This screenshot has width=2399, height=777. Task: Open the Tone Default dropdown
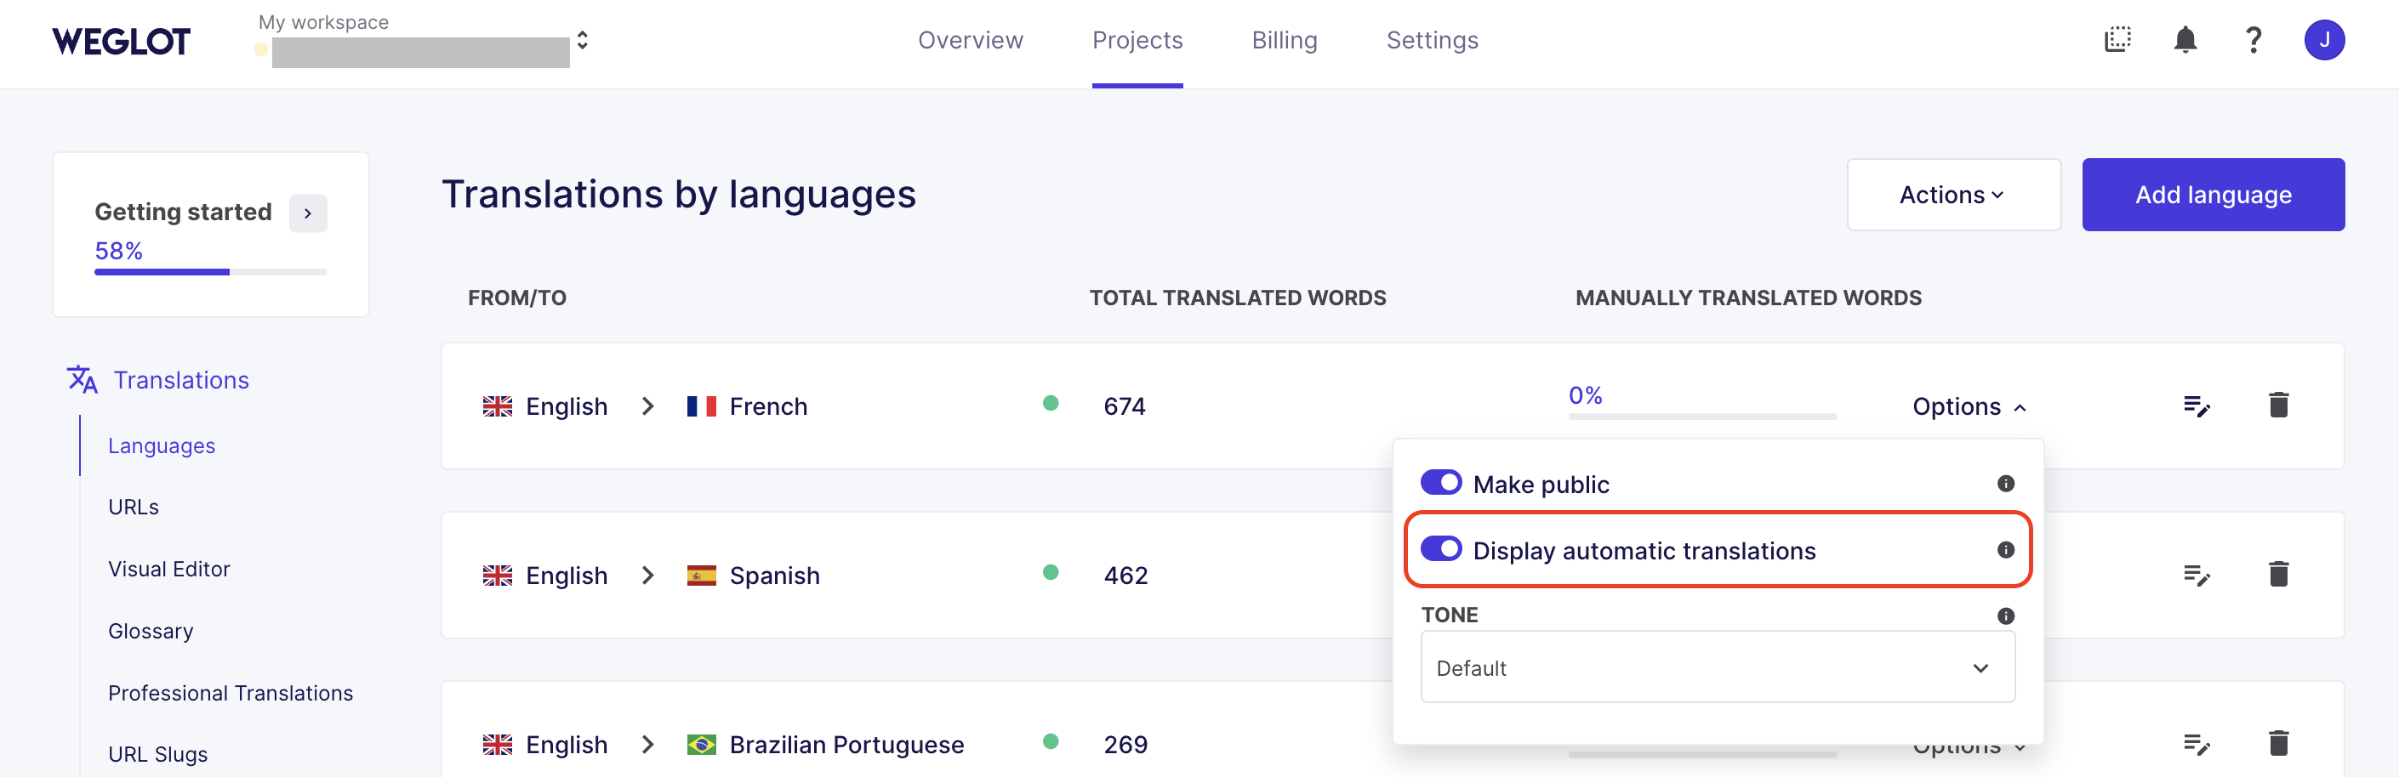click(1718, 667)
